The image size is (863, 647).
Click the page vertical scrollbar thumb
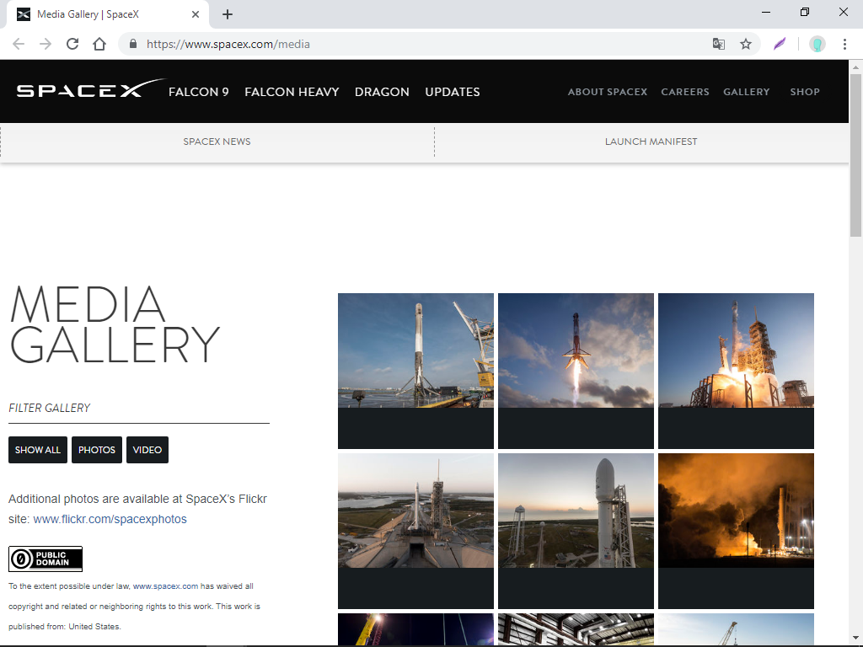(x=855, y=155)
